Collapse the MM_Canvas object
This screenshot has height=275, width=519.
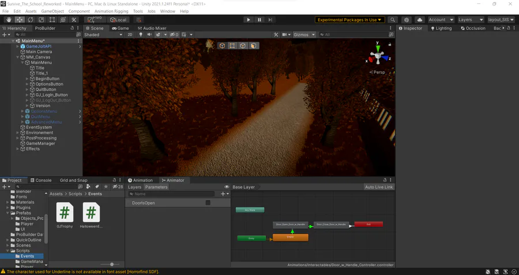tap(18, 57)
